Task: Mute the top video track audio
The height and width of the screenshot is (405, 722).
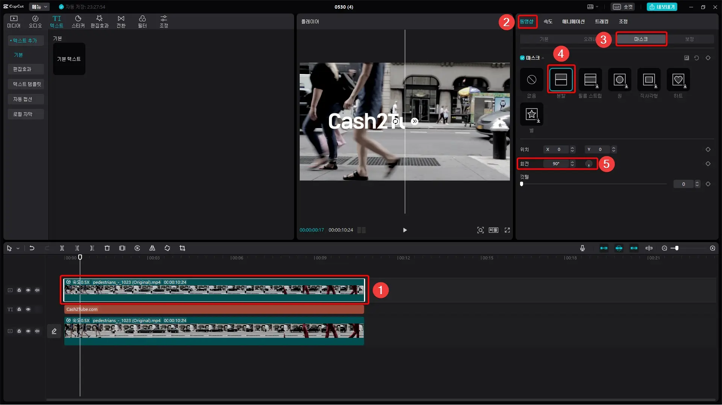Action: (37, 290)
